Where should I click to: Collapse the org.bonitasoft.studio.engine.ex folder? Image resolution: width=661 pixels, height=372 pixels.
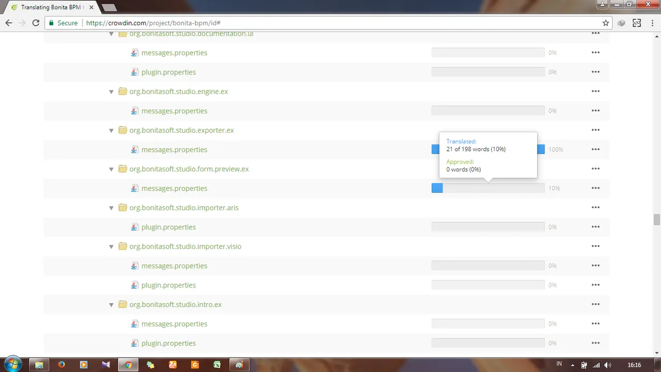(111, 92)
